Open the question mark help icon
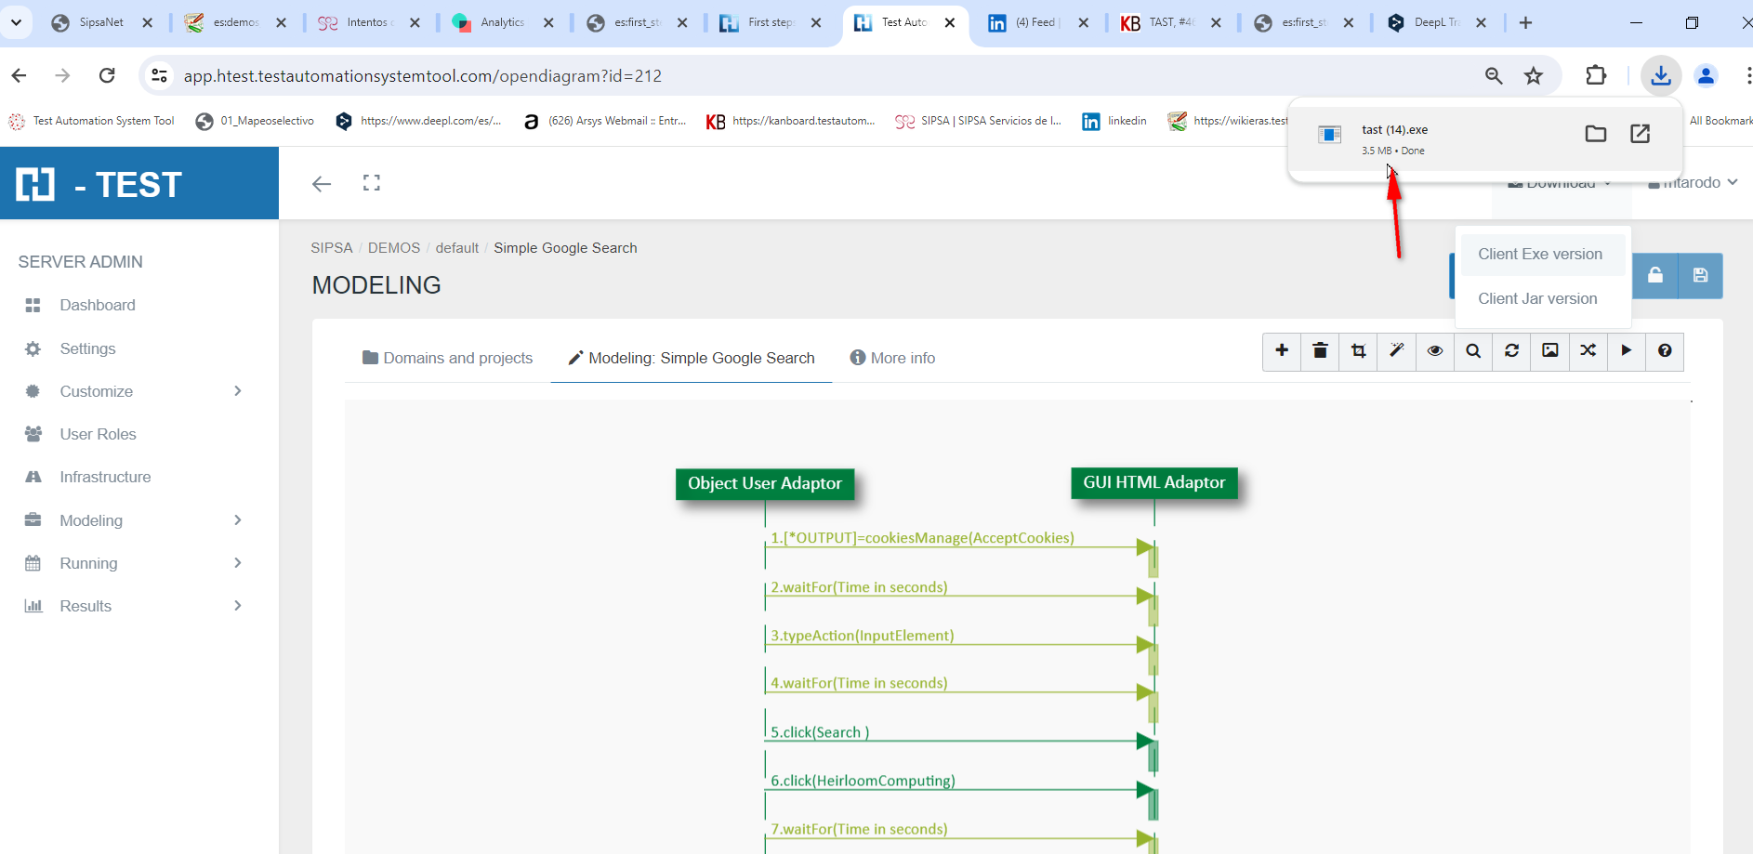The image size is (1753, 854). click(x=1664, y=351)
